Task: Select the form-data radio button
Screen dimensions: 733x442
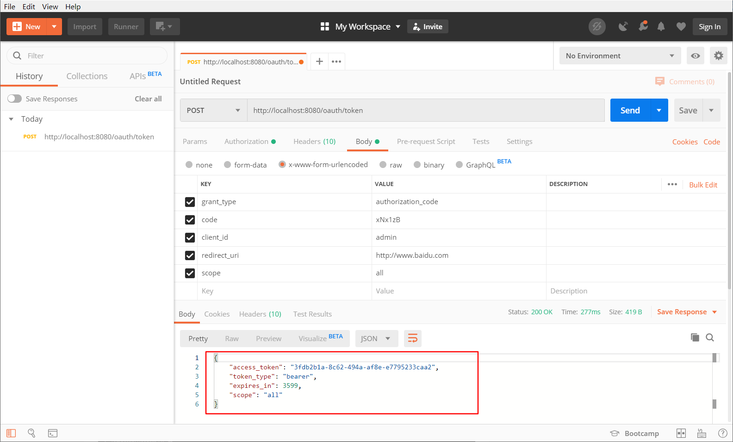Action: point(227,165)
